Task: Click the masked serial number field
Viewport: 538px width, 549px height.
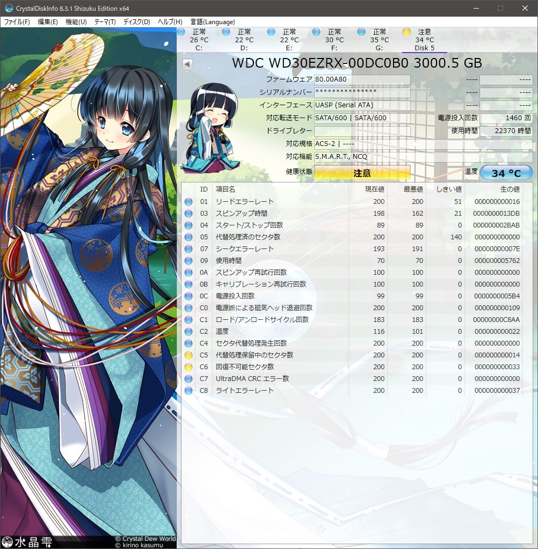Action: coord(362,92)
